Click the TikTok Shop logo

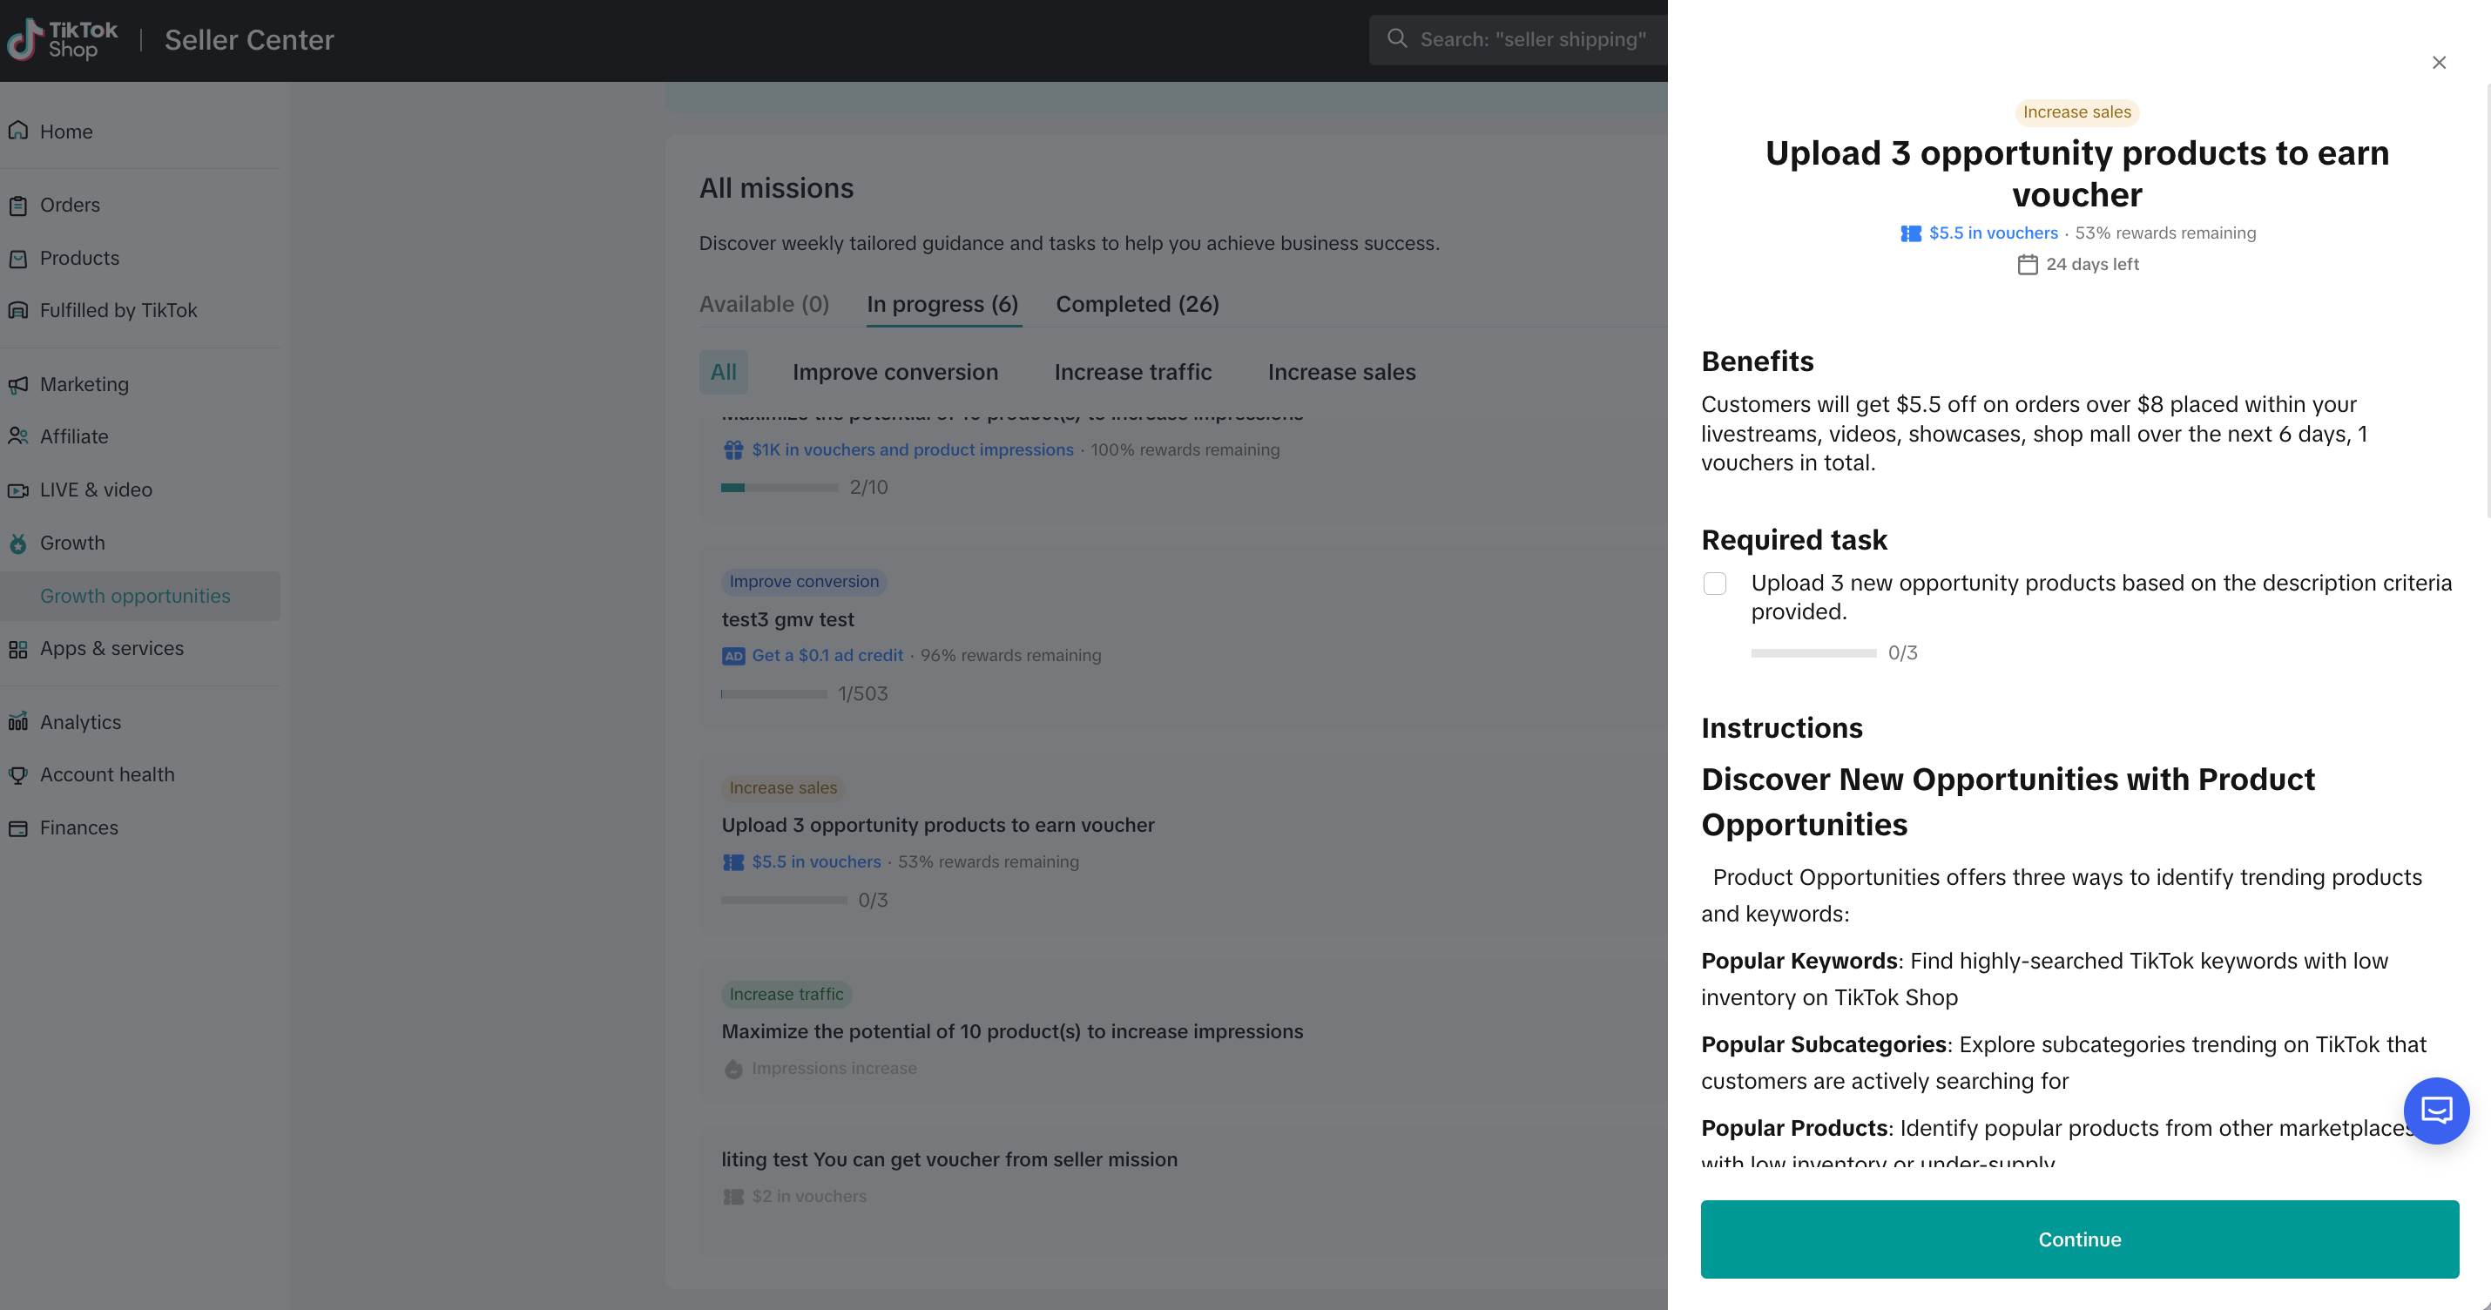tap(63, 40)
